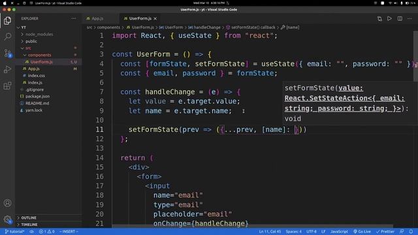This screenshot has height=235, width=418.
Task: Expand the node_modules folder
Action: (x=39, y=35)
